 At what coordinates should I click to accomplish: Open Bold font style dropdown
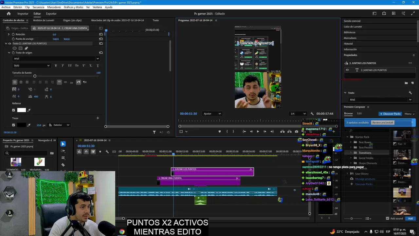[31, 66]
